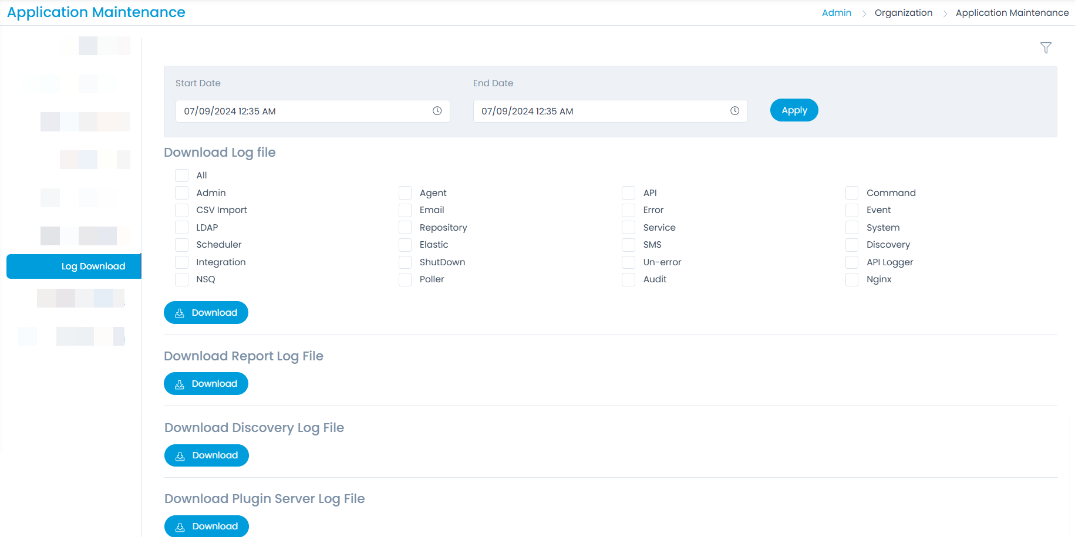The image size is (1075, 537).
Task: Click the clock icon in Start Date field
Action: coord(437,110)
